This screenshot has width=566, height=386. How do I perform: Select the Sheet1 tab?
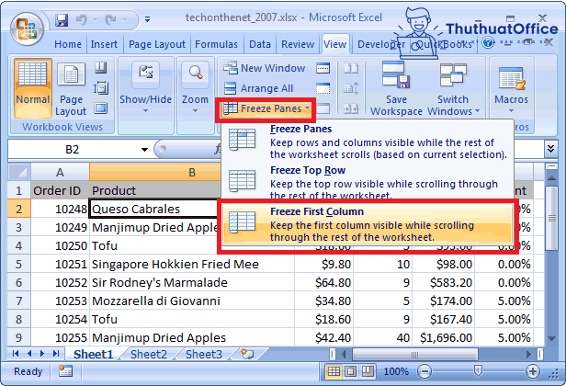93,354
